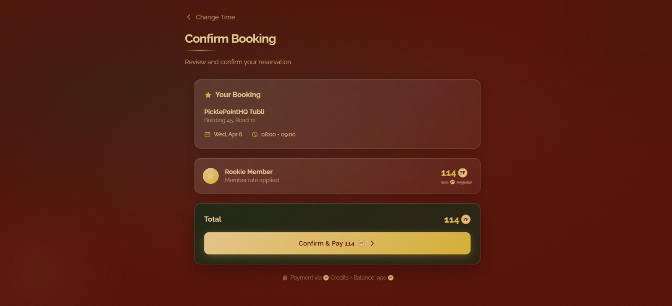Click the clock icon beside 08:00 - 09:00
This screenshot has width=672, height=306.
click(255, 135)
